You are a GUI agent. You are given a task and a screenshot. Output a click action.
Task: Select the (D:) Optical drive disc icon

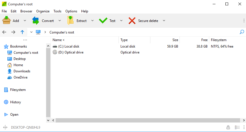tap(55, 52)
